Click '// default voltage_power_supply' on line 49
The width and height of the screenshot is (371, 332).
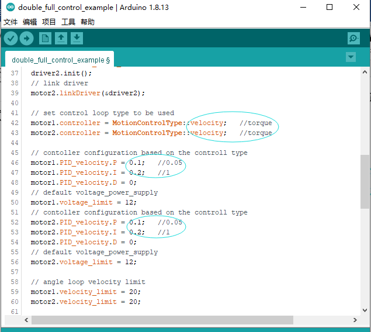(94, 193)
